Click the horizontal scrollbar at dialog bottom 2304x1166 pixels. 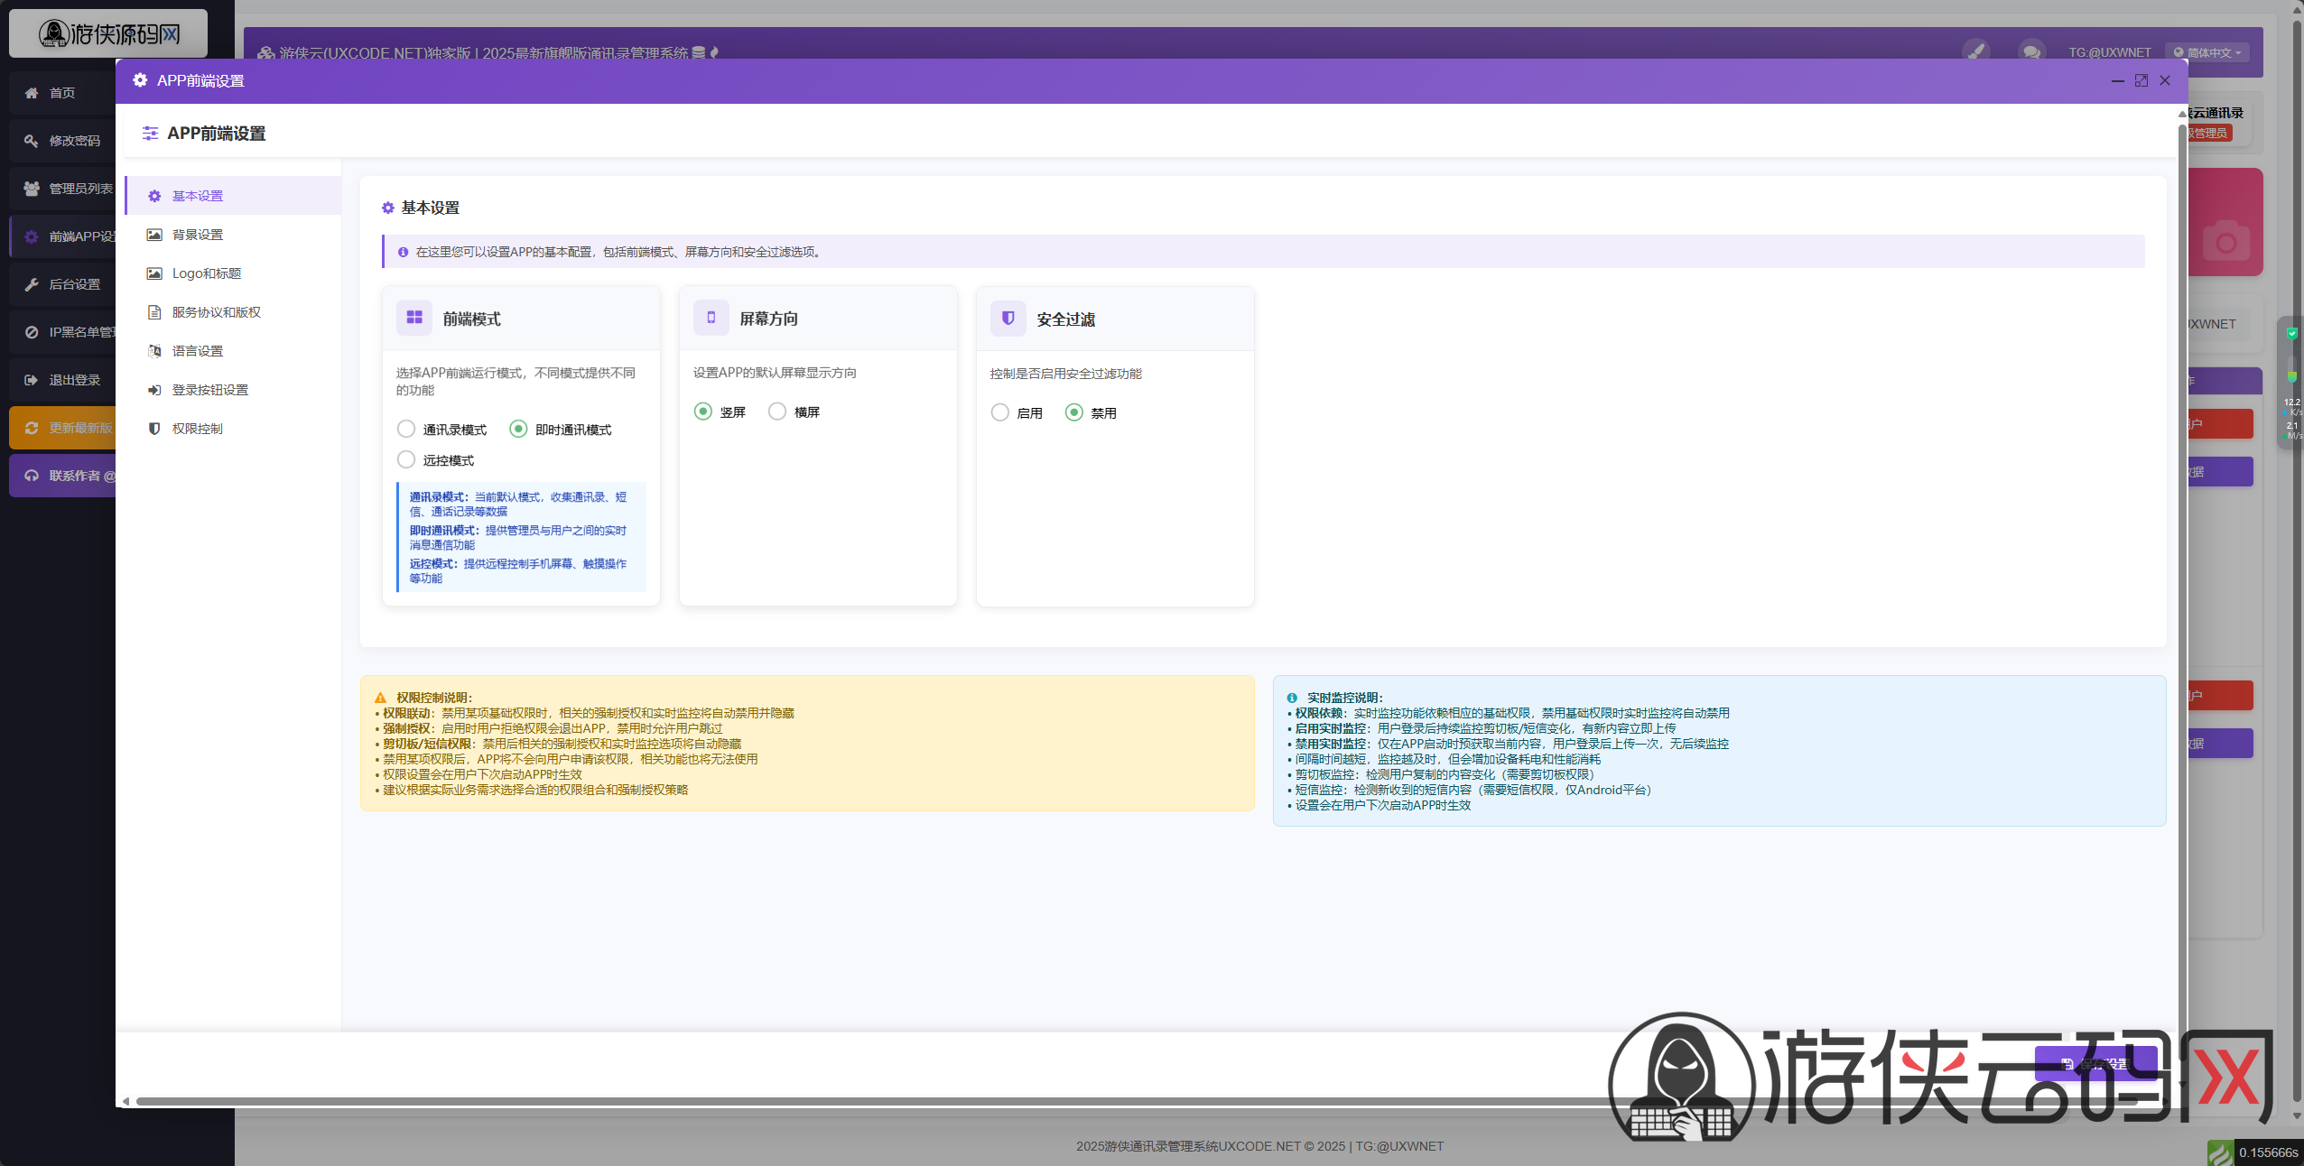[813, 1101]
